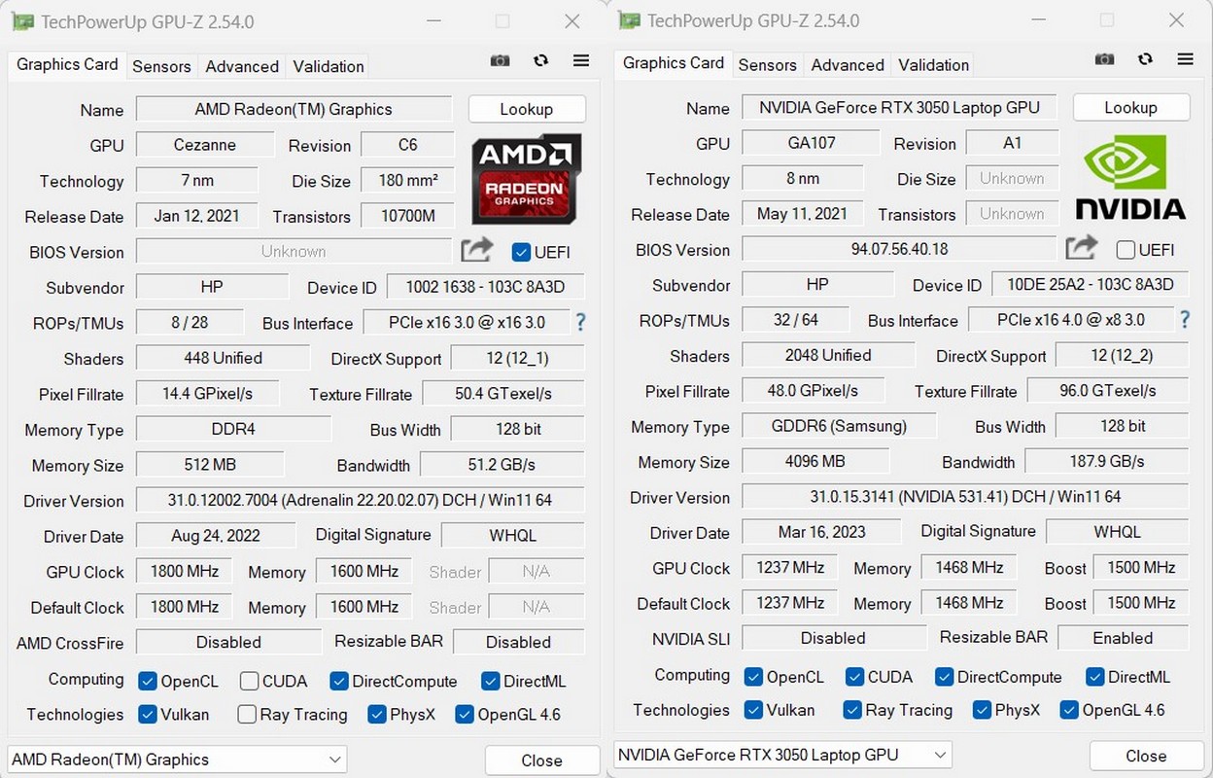This screenshot has height=778, width=1213.
Task: Click the Close button in NVIDIA window
Action: click(1146, 756)
